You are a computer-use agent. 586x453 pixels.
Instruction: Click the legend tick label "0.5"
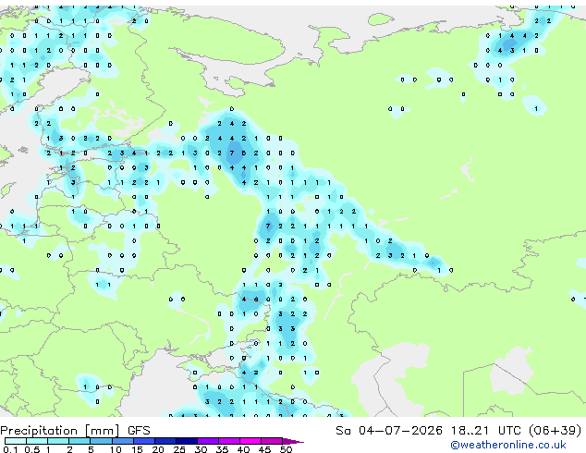(32, 449)
